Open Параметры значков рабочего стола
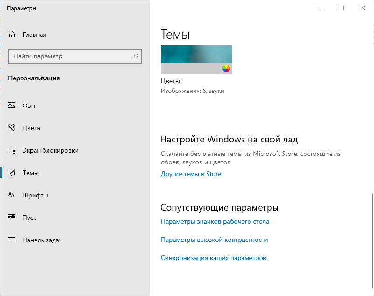Screen dimensions: 374x296 click(215, 221)
